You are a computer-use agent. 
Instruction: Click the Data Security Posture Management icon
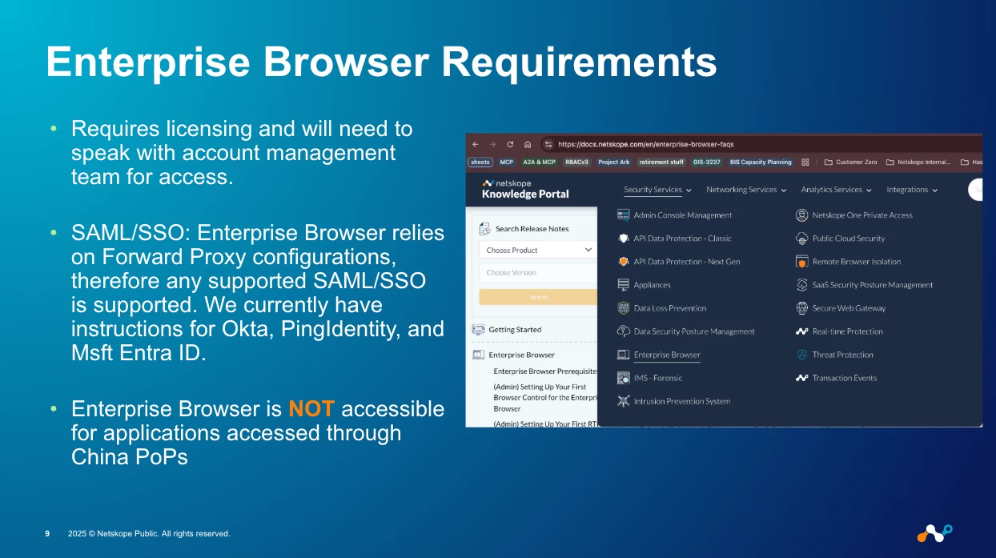click(623, 331)
